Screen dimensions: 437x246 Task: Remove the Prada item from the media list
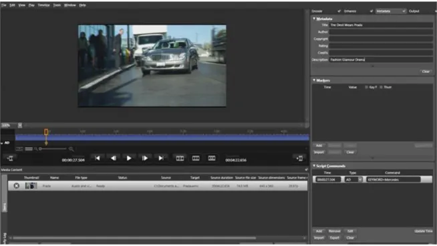(x=17, y=186)
